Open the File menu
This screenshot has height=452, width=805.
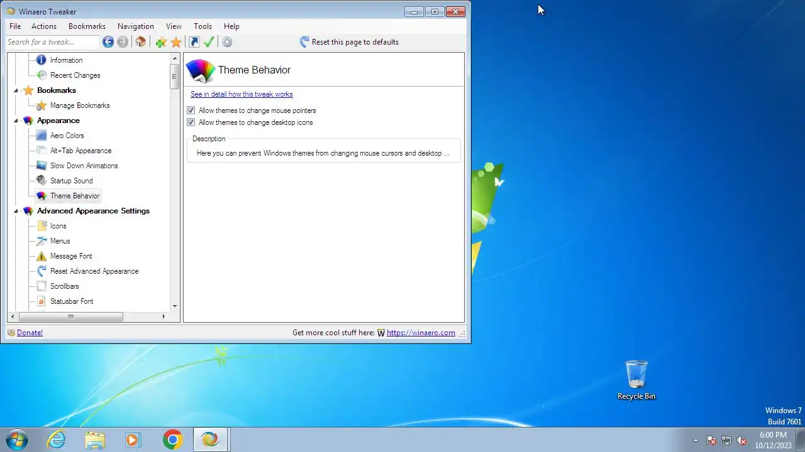point(15,26)
